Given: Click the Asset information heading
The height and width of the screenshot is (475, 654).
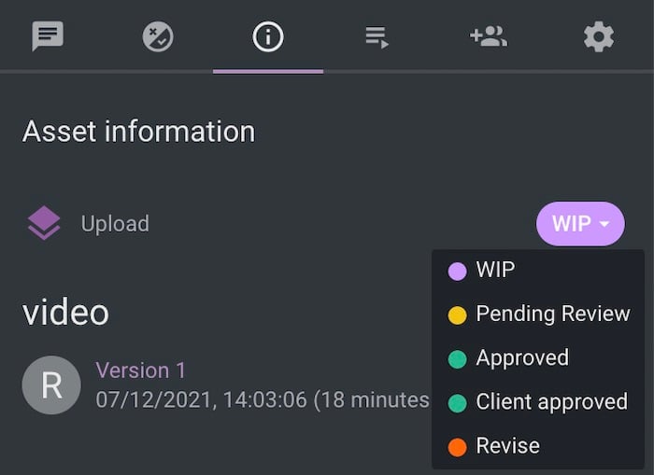Looking at the screenshot, I should pyautogui.click(x=138, y=132).
